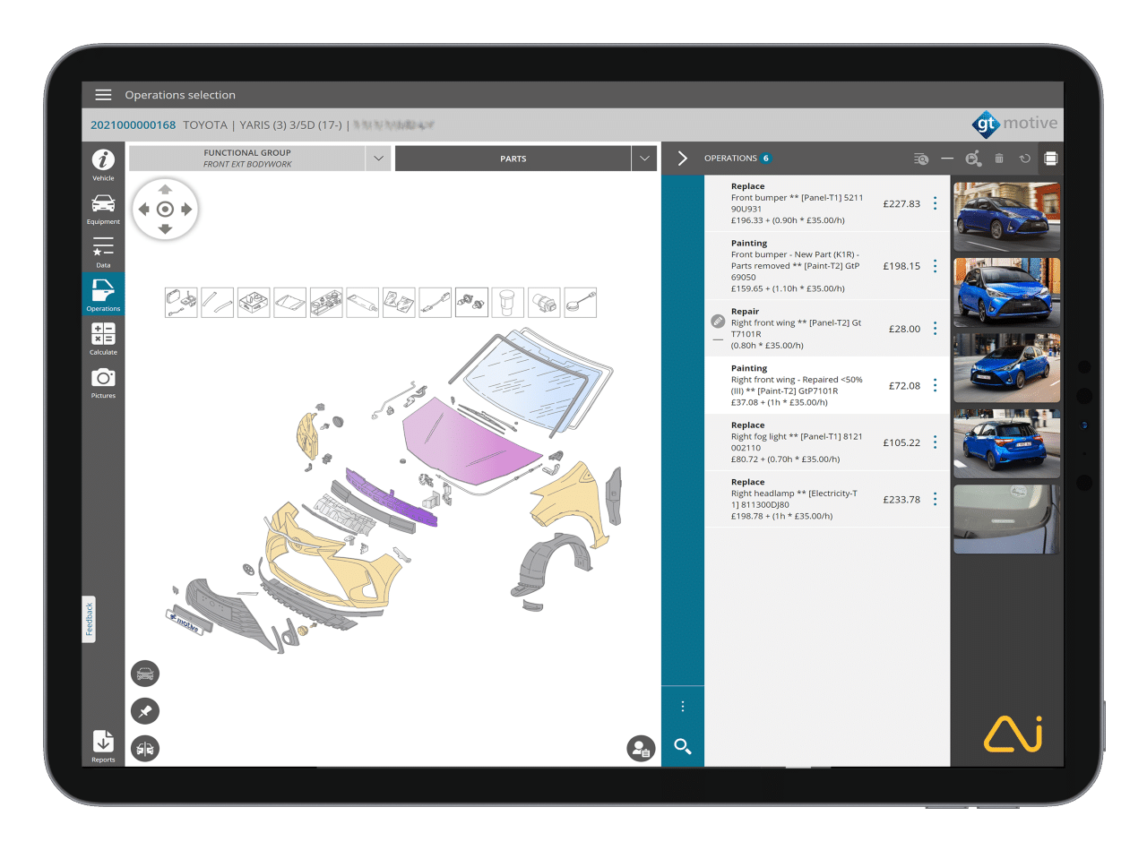Click the undo refresh arrow icon
This screenshot has width=1147, height=850.
coord(1025,159)
